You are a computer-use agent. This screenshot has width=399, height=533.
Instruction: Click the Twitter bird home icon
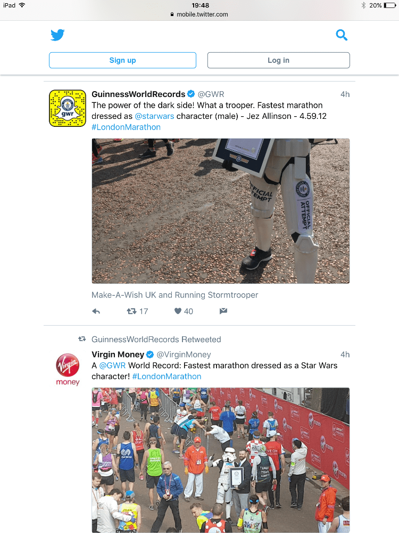(57, 35)
